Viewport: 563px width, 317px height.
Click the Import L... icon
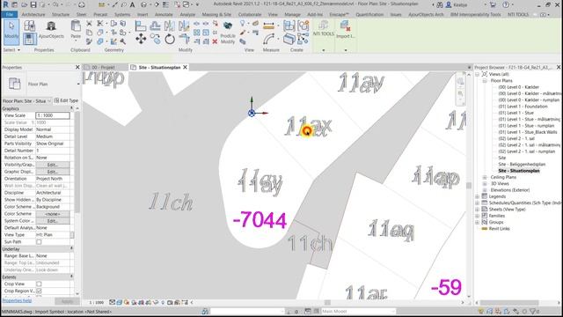[x=345, y=29]
